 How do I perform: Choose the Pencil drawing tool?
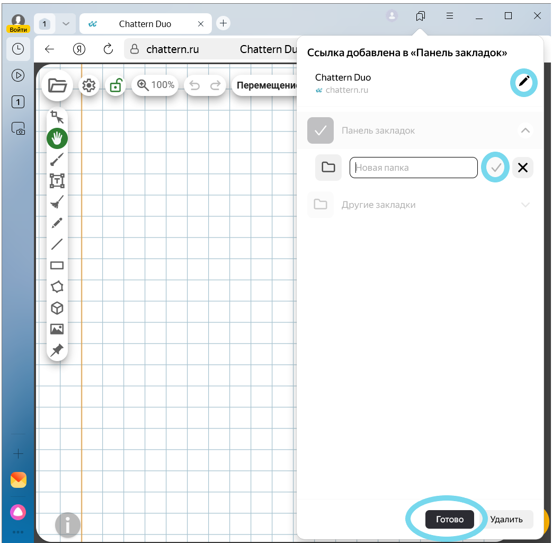click(x=57, y=223)
